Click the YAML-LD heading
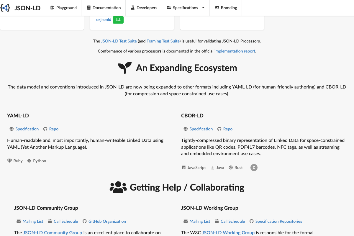 pyautogui.click(x=18, y=116)
